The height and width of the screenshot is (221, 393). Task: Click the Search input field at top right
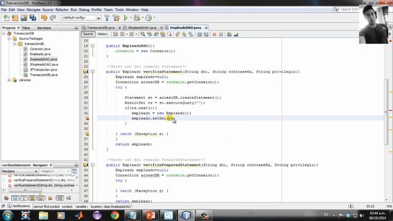[349, 10]
